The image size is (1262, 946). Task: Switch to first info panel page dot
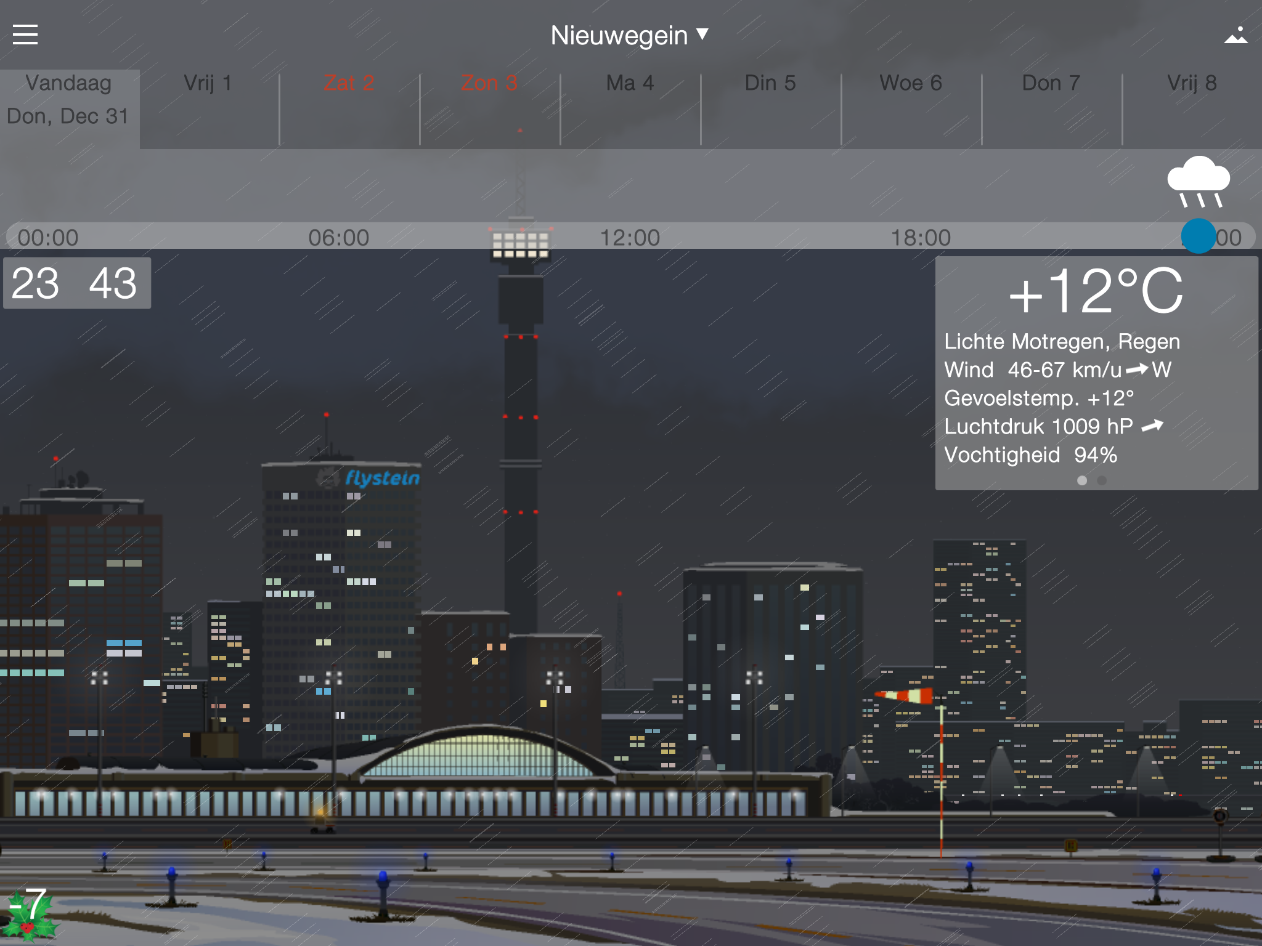tap(1081, 480)
